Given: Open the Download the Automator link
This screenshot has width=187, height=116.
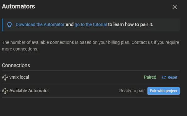Looking at the screenshot, I should [40, 24].
